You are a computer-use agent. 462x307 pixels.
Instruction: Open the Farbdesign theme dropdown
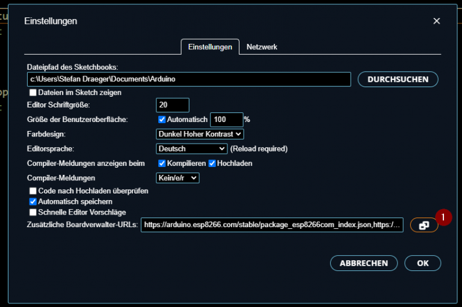200,134
